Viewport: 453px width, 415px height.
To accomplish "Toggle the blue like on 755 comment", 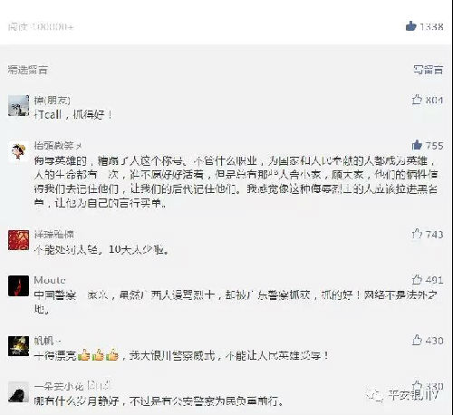I will [417, 145].
